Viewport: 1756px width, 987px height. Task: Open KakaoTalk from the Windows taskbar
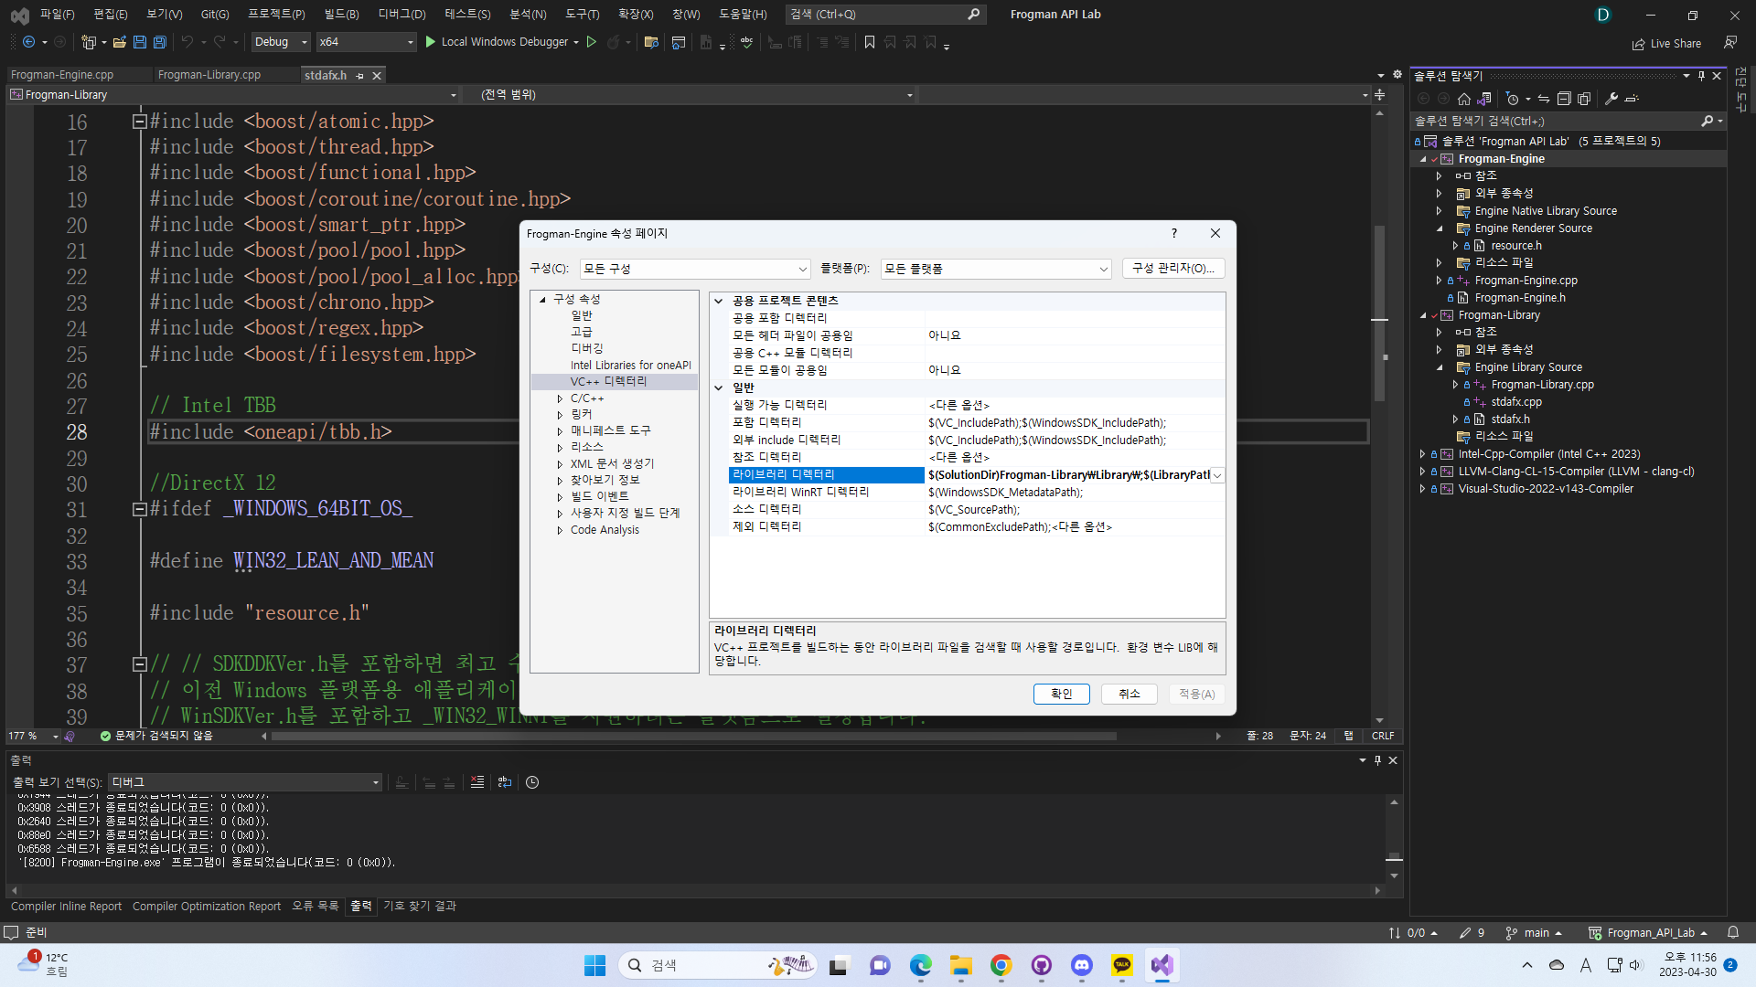[x=1122, y=965]
